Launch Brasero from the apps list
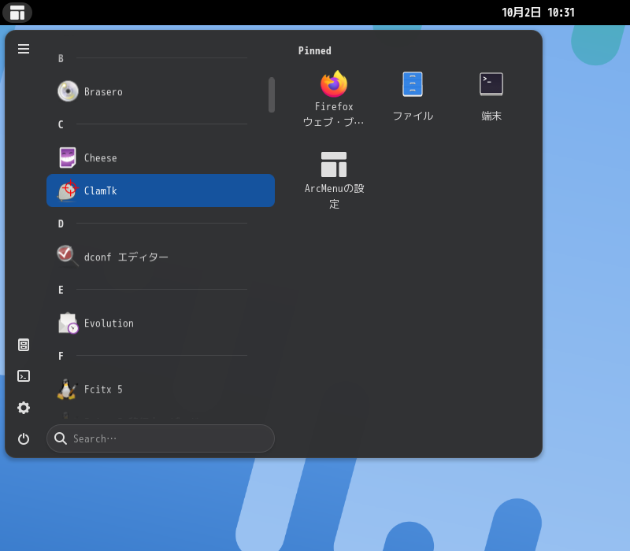The image size is (630, 551). coord(161,91)
